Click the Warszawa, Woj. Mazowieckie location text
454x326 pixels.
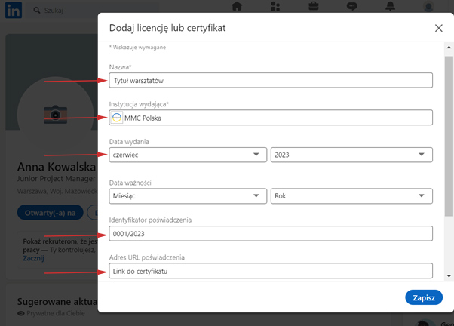pos(57,192)
